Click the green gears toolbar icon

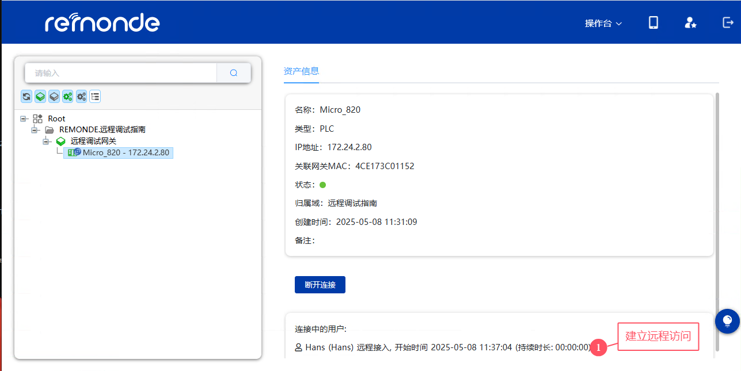click(68, 97)
